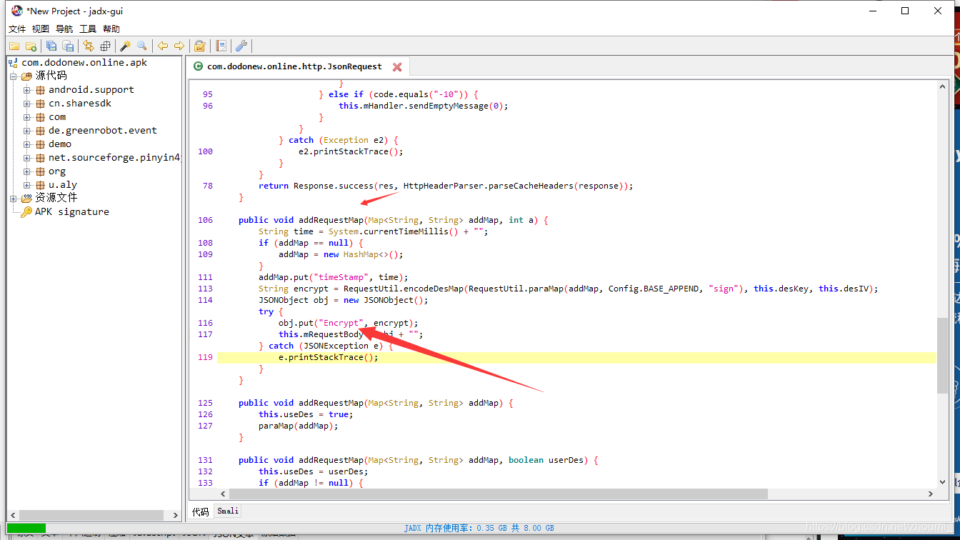The width and height of the screenshot is (960, 540).
Task: Select net.sourceforge.pinyin4j in the tree
Action: pyautogui.click(x=115, y=158)
